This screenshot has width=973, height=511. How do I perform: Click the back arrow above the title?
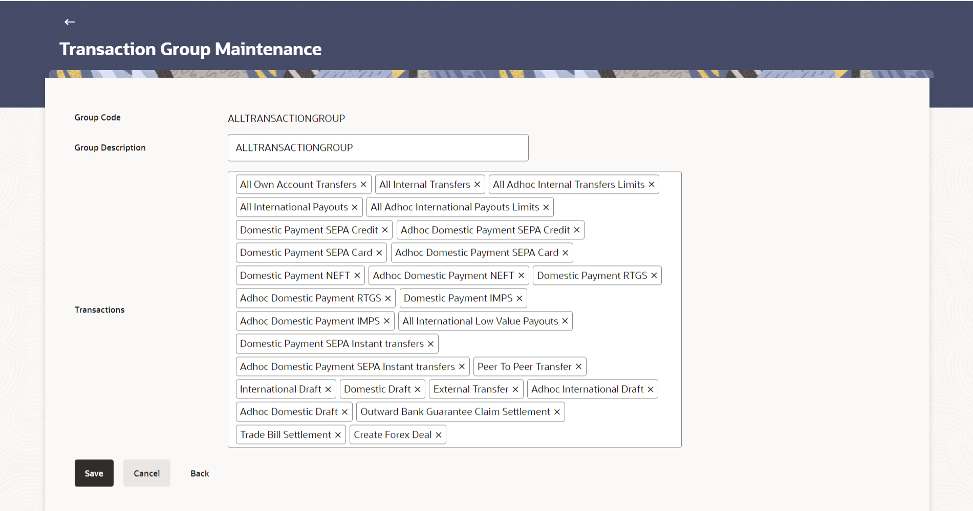(70, 21)
